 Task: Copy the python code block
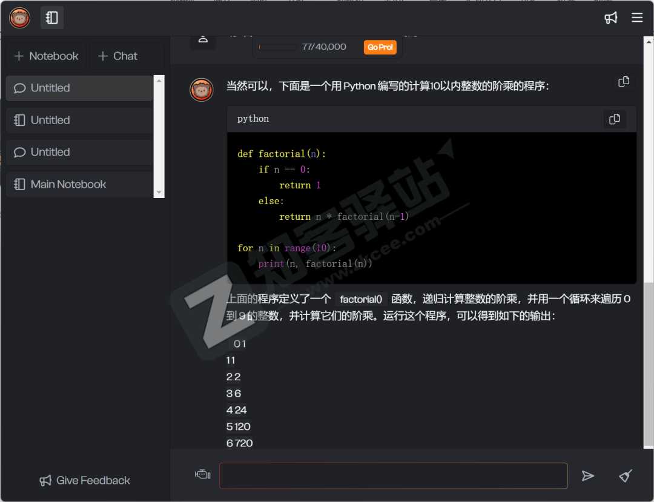click(x=615, y=119)
